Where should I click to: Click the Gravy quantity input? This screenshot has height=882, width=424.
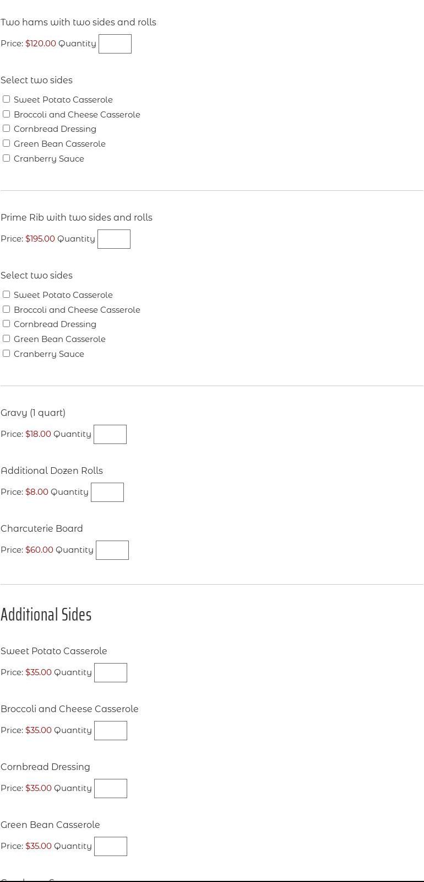[x=110, y=435]
